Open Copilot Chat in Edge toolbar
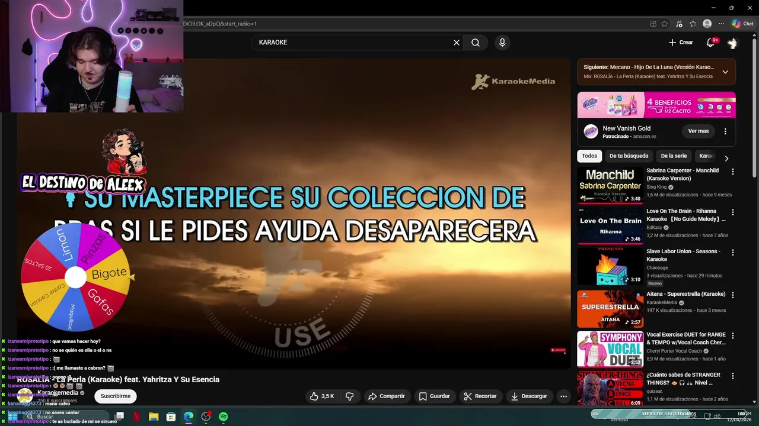759x426 pixels. 742,24
